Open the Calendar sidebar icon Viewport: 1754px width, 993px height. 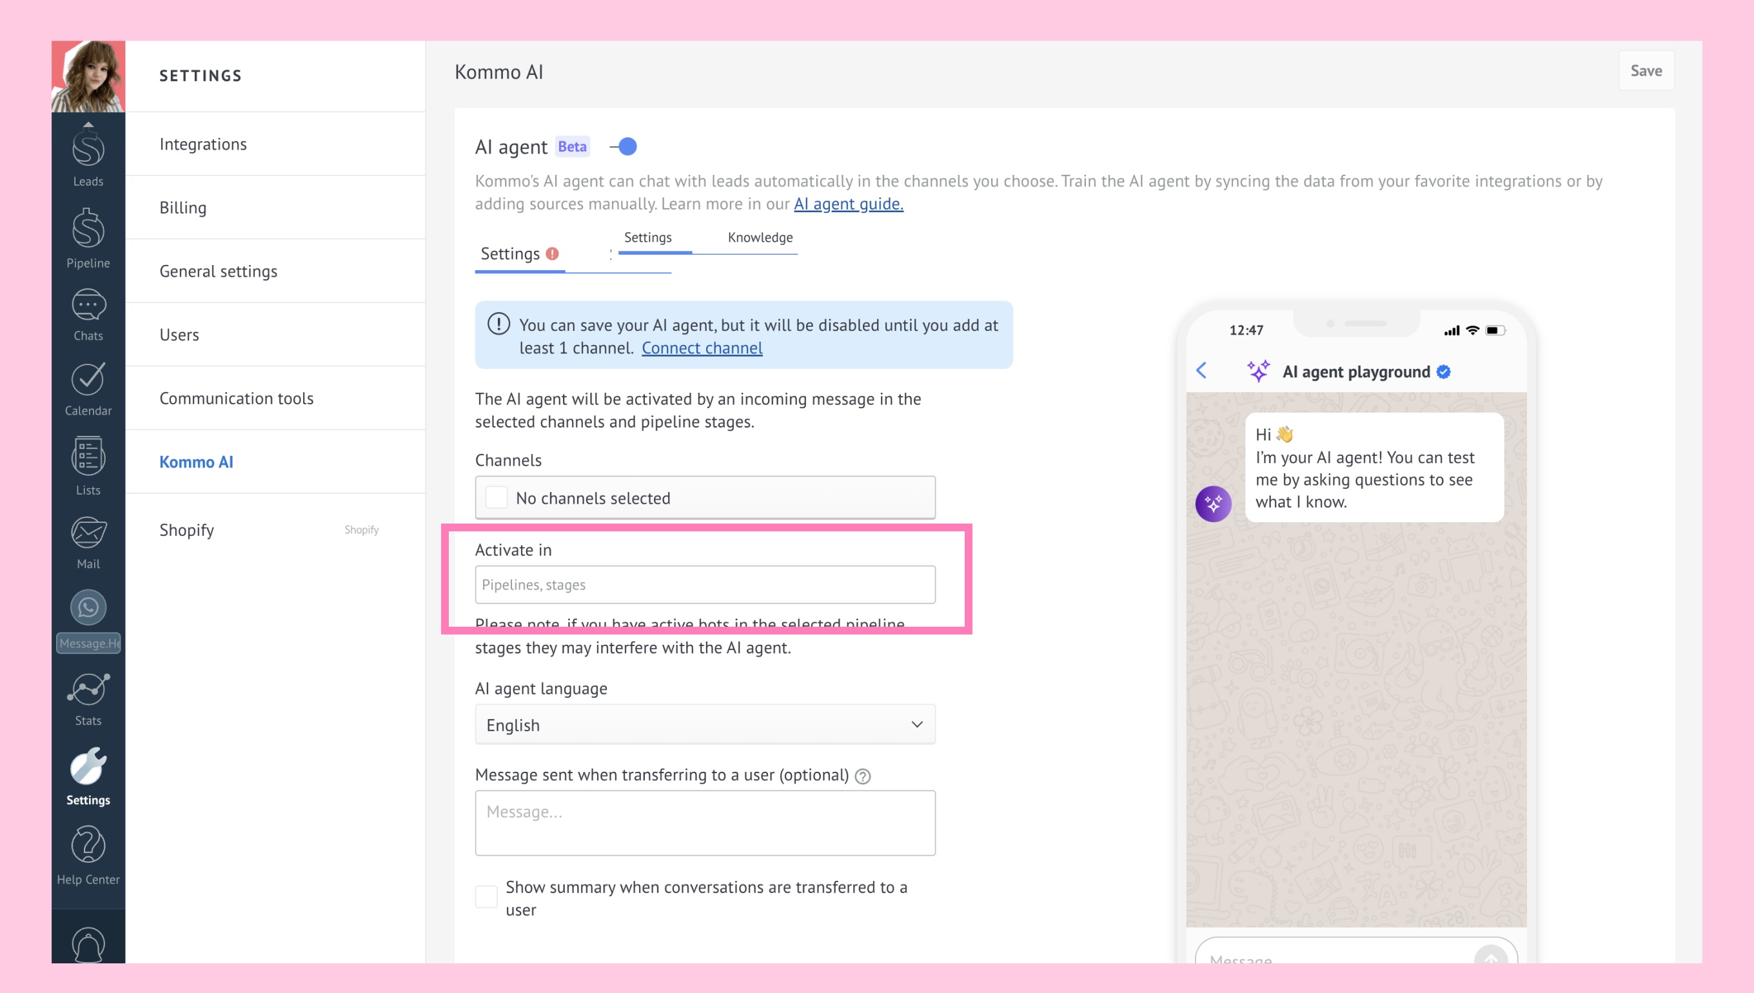(88, 390)
